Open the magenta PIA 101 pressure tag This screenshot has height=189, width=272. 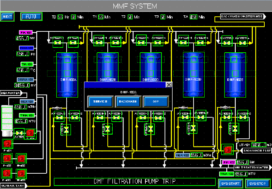pyautogui.click(x=25, y=32)
